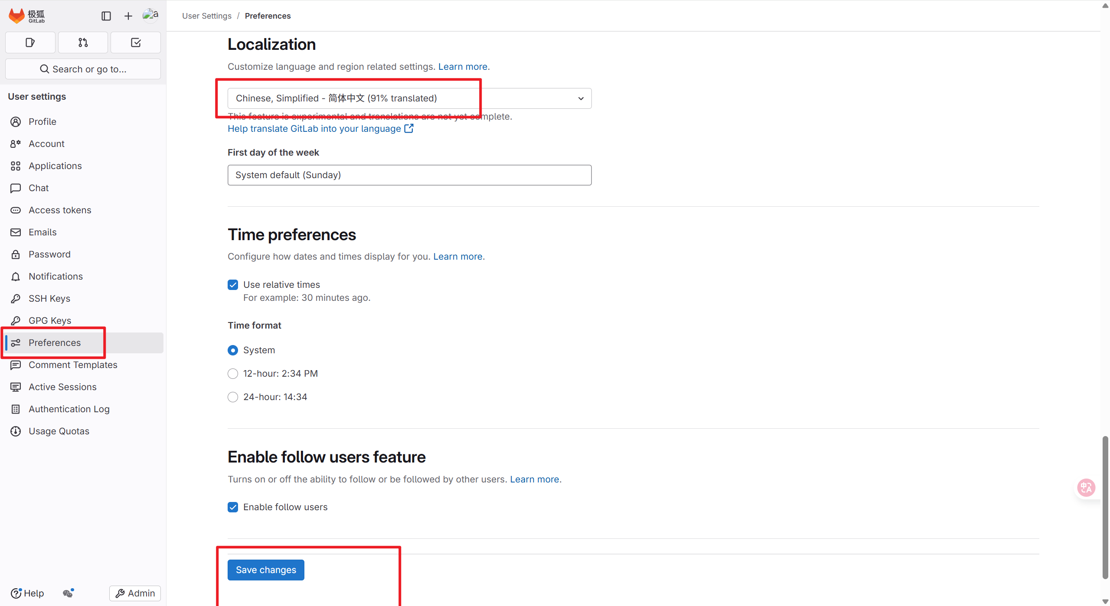Open the issues icon button
The height and width of the screenshot is (606, 1110).
pos(30,42)
